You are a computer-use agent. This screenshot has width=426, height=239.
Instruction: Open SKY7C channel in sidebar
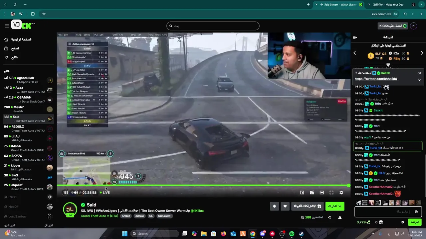click(28, 158)
